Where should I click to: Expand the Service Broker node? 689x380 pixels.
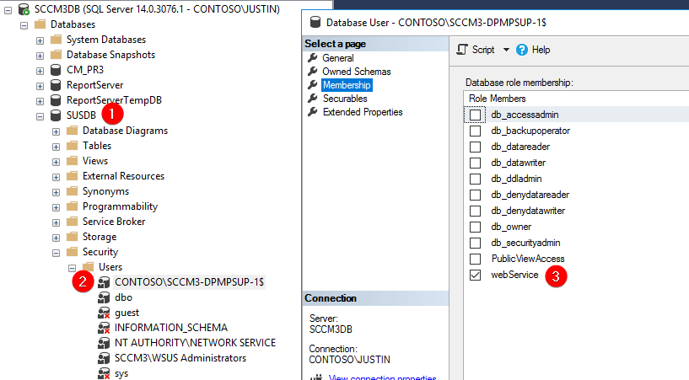coord(57,223)
